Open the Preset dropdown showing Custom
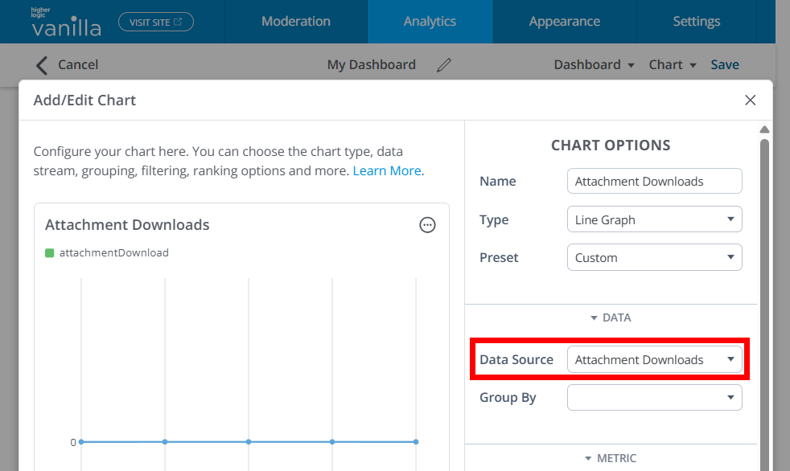Image resolution: width=790 pixels, height=471 pixels. click(x=654, y=258)
